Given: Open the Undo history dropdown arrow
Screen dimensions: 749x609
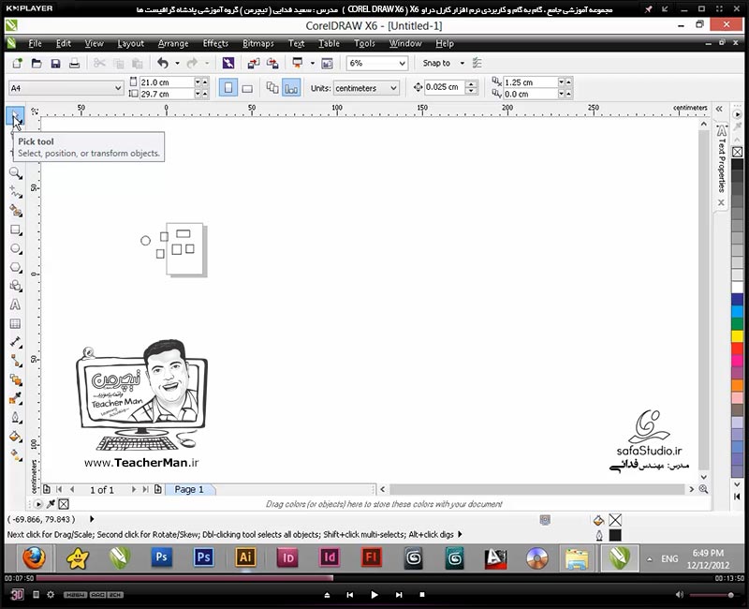Looking at the screenshot, I should [x=177, y=63].
